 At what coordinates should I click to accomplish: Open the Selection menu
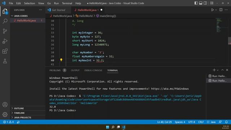pos(30,3)
